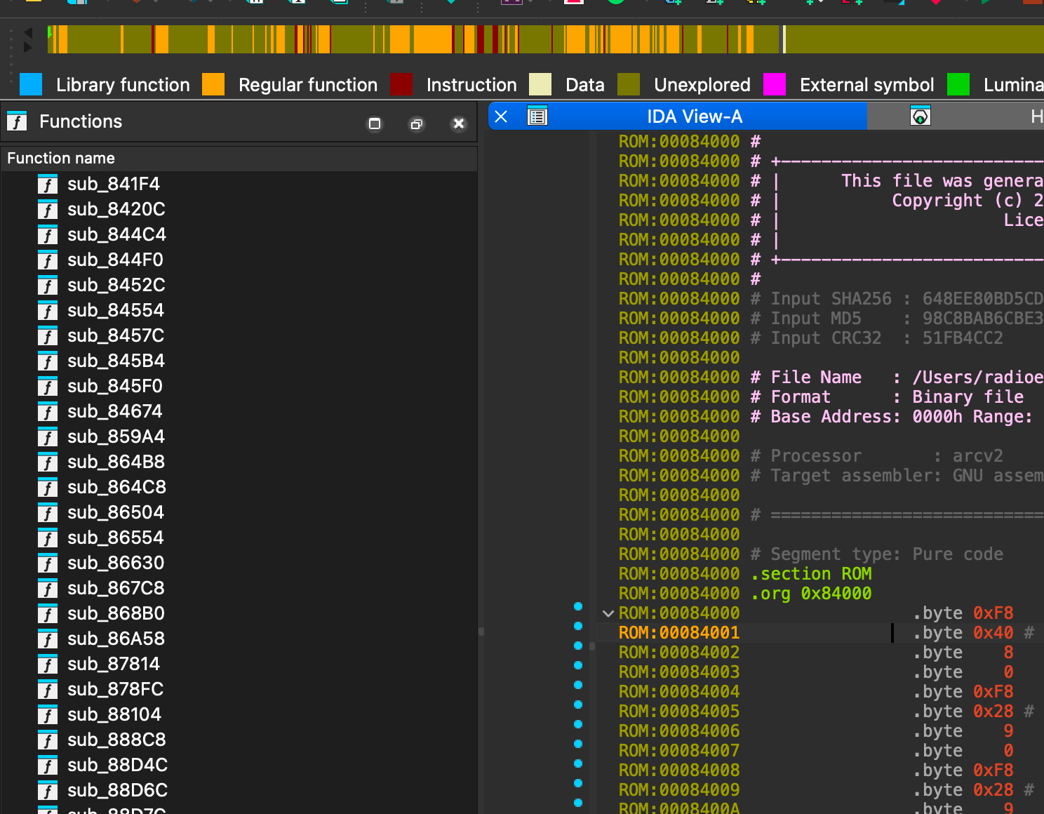Image resolution: width=1044 pixels, height=814 pixels.
Task: Float the Functions panel with the undock icon
Action: point(417,124)
